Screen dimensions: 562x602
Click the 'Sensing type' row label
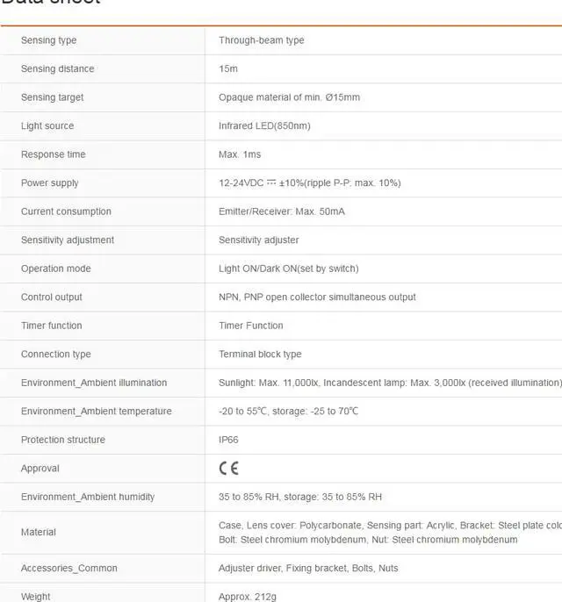click(x=49, y=40)
